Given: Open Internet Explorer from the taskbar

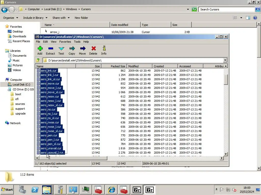Looking at the screenshot, I should pos(112,189).
